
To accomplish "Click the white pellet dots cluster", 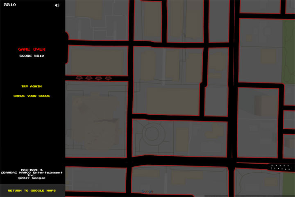I will coord(280,167).
